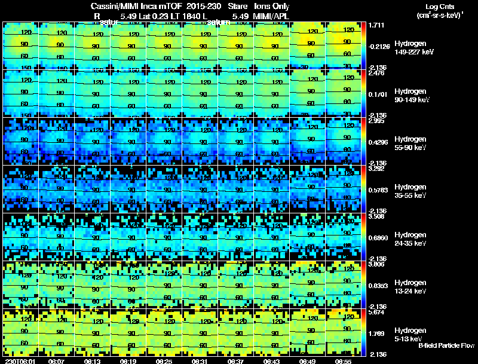Click the colorbar beside the 55-90 keV row
Viewport: 478px width, 364px height.
(363, 142)
